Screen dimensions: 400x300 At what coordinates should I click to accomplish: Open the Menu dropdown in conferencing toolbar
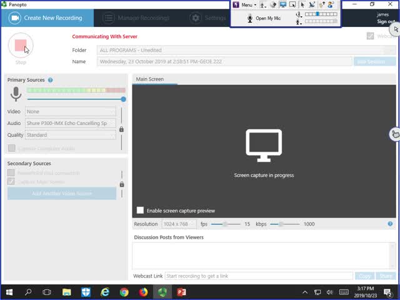(249, 5)
